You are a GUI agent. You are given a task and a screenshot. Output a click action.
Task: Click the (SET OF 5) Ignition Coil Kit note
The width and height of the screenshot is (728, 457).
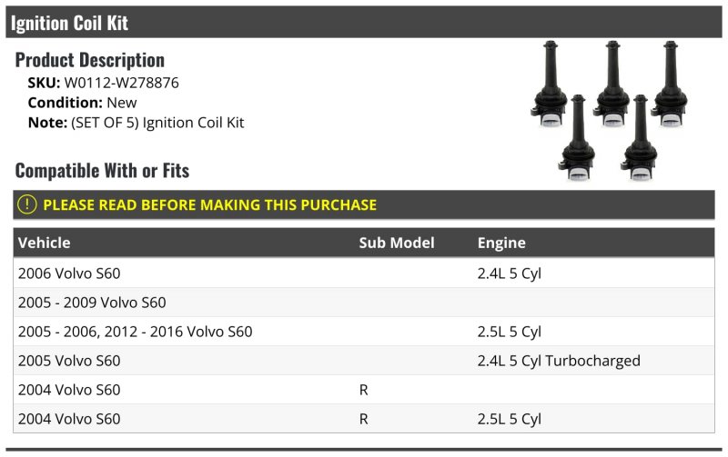click(157, 123)
